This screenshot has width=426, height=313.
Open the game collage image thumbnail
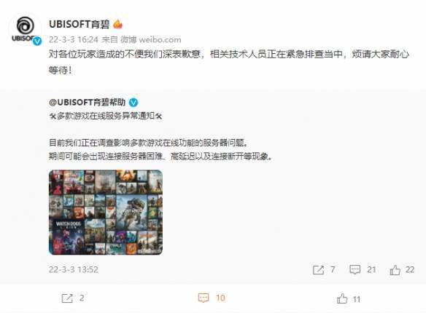click(106, 213)
